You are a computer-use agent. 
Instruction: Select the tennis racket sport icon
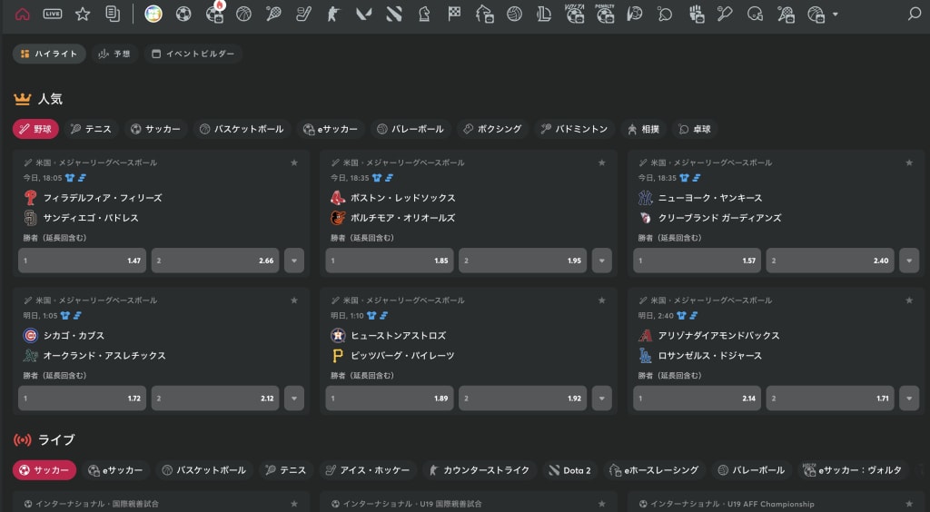tap(273, 14)
